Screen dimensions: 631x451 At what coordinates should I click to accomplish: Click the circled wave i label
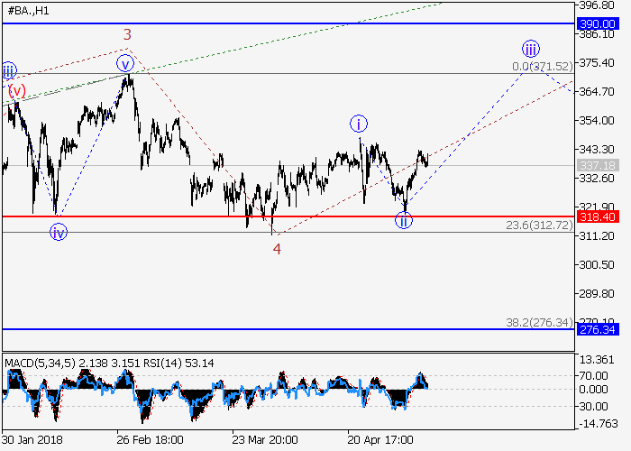point(358,124)
